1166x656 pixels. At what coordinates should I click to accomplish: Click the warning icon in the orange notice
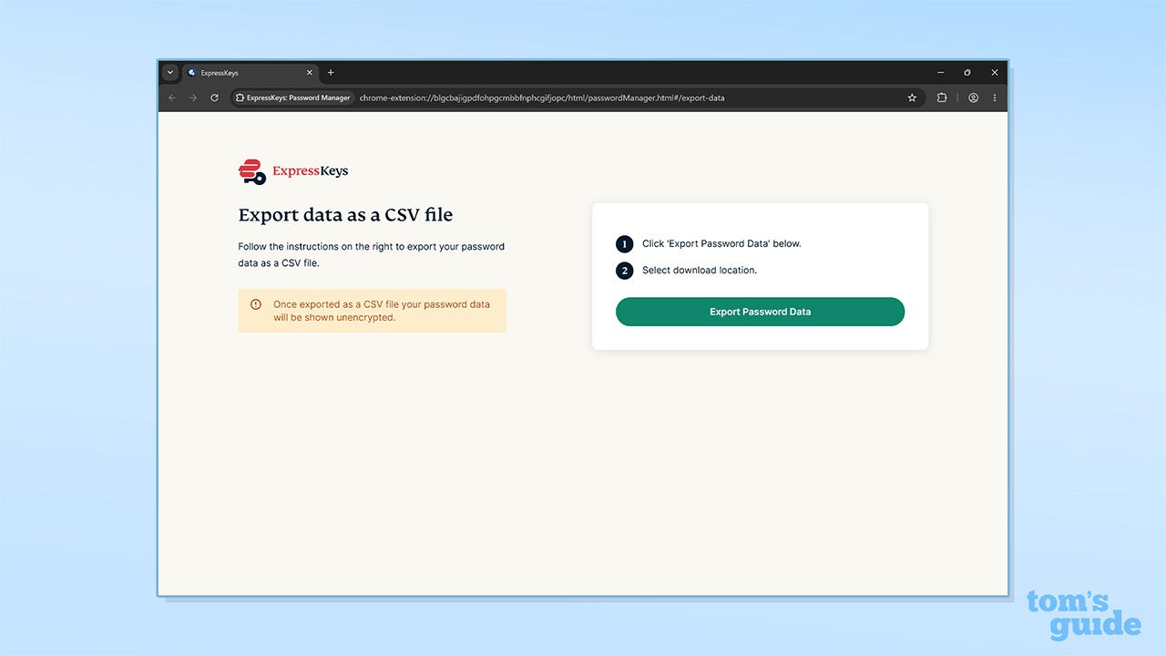coord(256,304)
